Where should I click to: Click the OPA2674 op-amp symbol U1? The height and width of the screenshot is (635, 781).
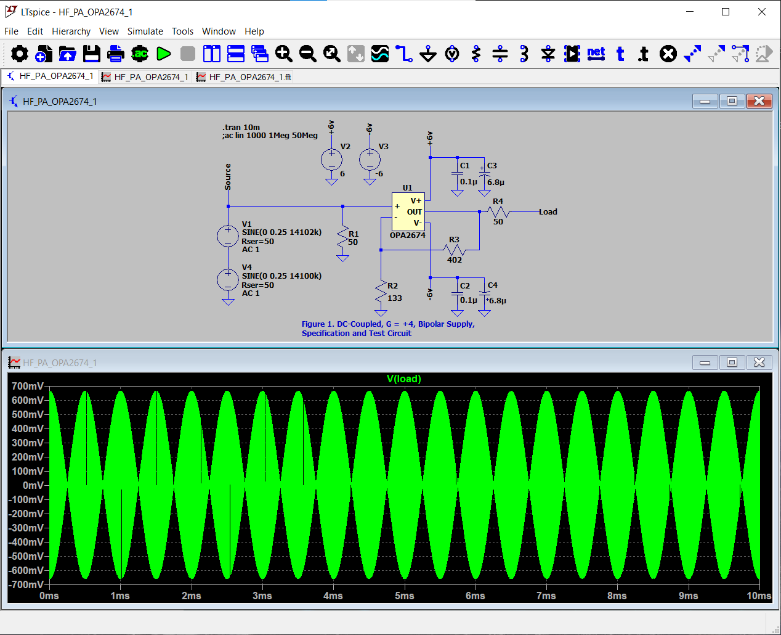[408, 212]
